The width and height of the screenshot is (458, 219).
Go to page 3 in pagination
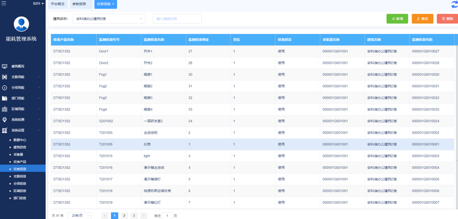click(x=134, y=216)
